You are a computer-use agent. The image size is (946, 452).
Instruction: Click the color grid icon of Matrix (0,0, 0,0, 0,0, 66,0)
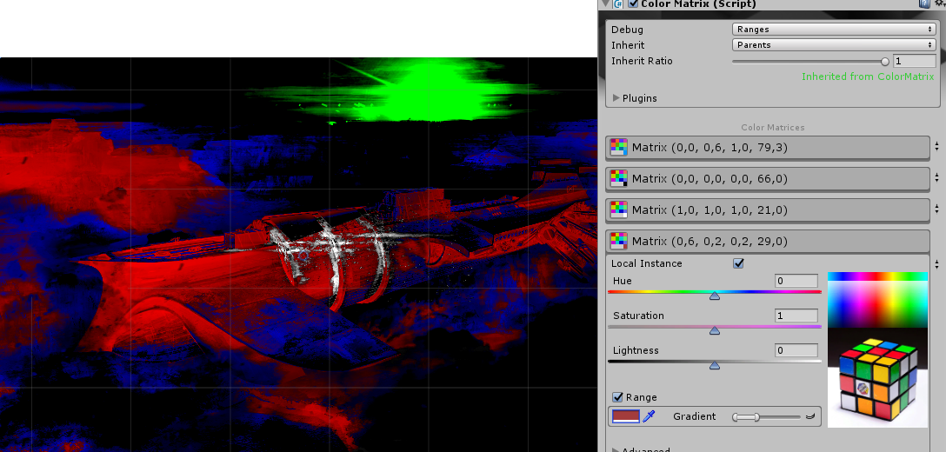pos(618,179)
